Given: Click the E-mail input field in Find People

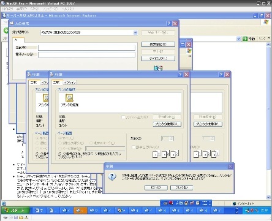Looking at the screenshot, I should coord(86,54).
